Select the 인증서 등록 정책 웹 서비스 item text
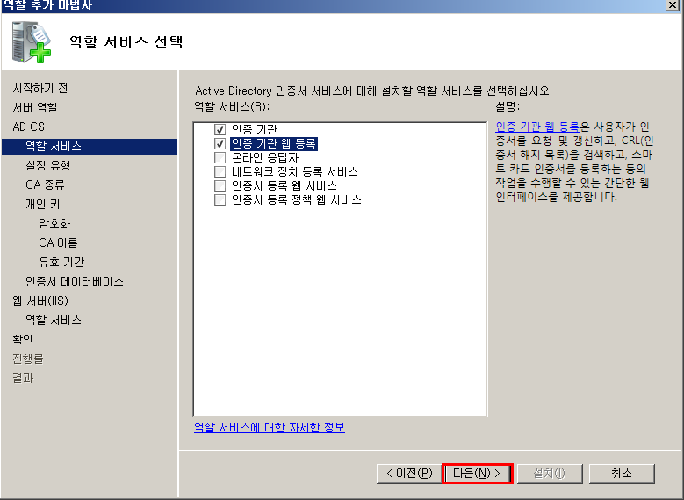This screenshot has height=500, width=684. point(296,200)
